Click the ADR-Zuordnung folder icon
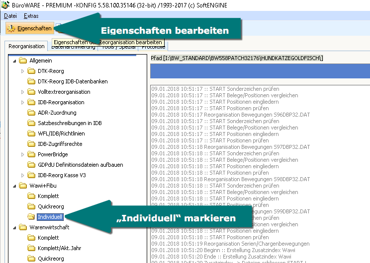Screen dimensions: 370x263 coord(31,113)
